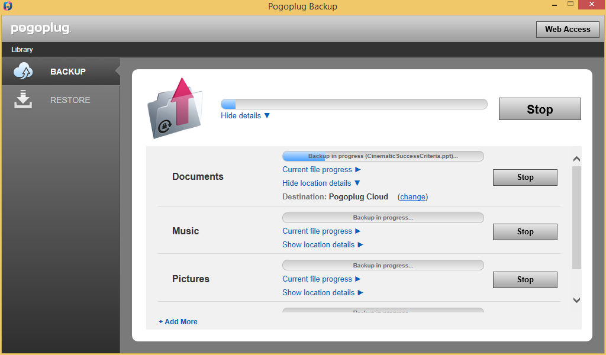Expand Current file progress for Documents

click(321, 170)
